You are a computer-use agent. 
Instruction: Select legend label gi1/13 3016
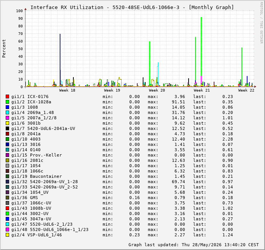click(x=26, y=144)
